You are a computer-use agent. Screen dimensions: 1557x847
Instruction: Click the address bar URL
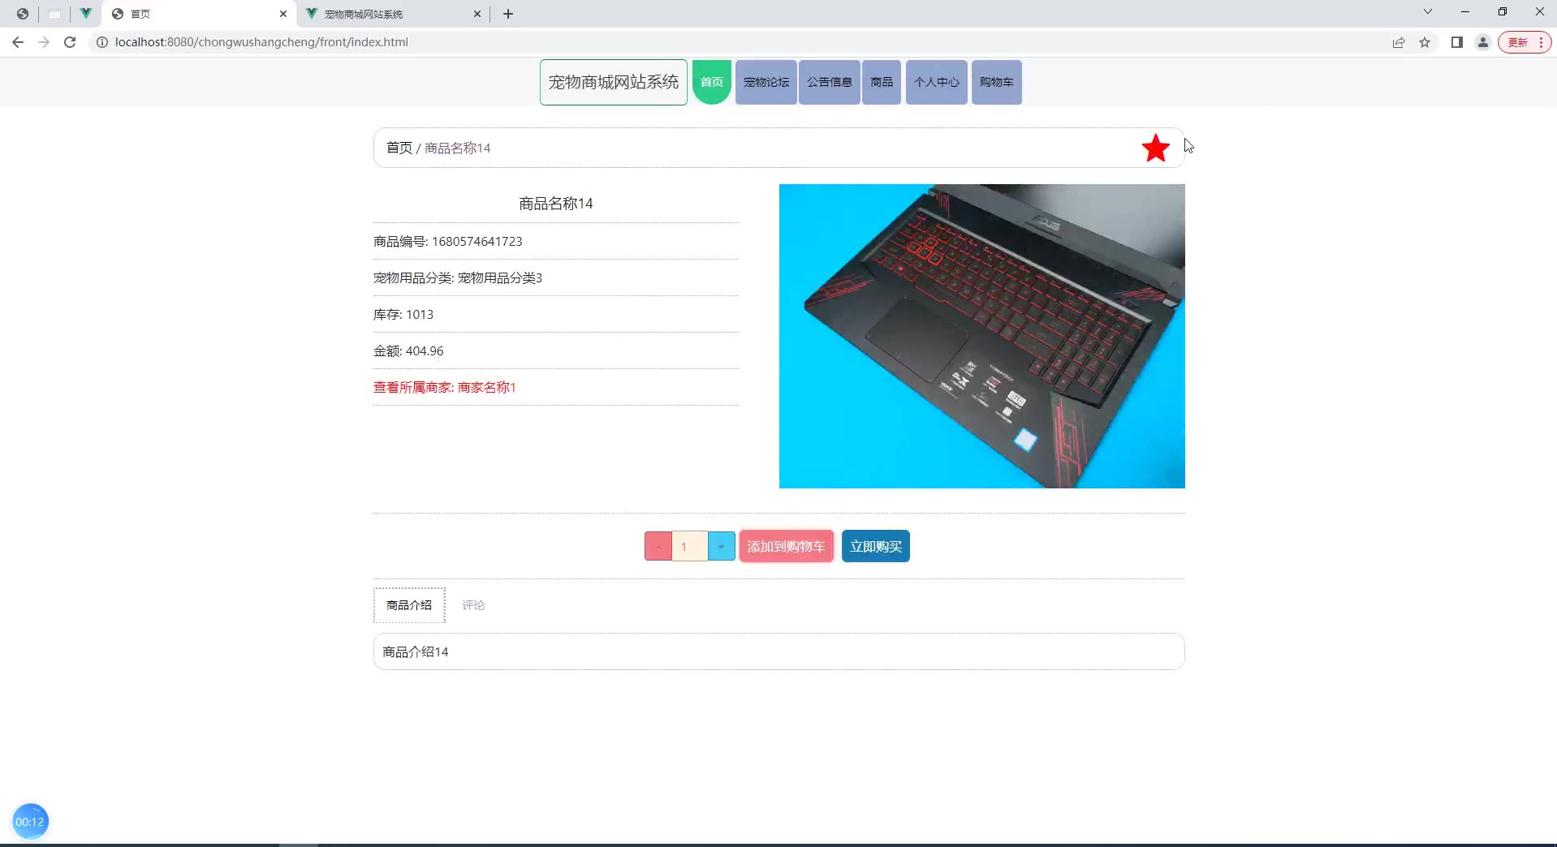click(x=261, y=42)
